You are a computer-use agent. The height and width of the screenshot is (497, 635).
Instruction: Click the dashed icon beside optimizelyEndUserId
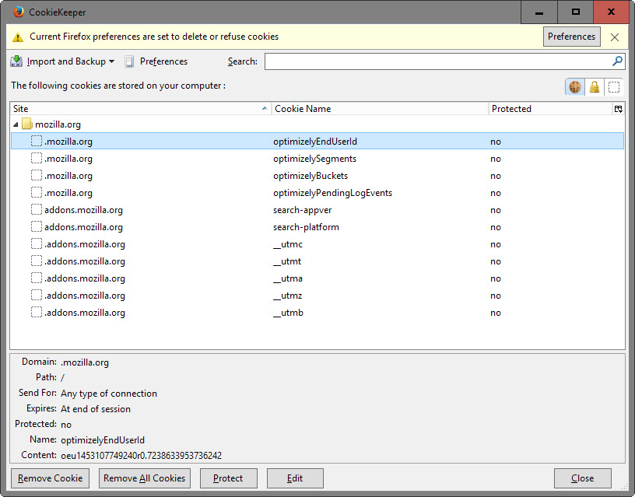coord(37,141)
